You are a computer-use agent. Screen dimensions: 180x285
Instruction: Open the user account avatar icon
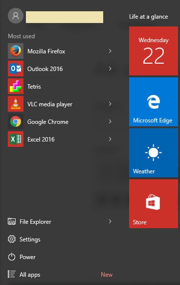coord(16,16)
